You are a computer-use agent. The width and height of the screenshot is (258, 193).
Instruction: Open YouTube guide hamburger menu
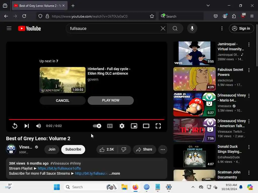(9, 28)
